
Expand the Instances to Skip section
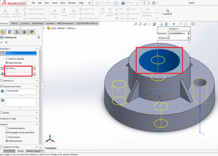[37, 118]
